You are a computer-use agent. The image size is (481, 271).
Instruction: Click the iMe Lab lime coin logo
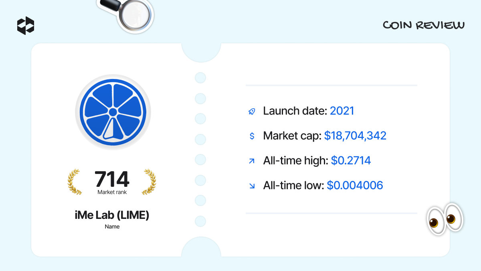point(113,112)
